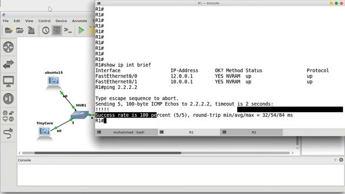Open the Control menu
This screenshot has height=194, width=345.
pyautogui.click(x=44, y=21)
